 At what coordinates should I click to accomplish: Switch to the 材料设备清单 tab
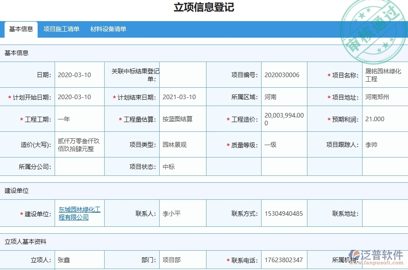[107, 29]
